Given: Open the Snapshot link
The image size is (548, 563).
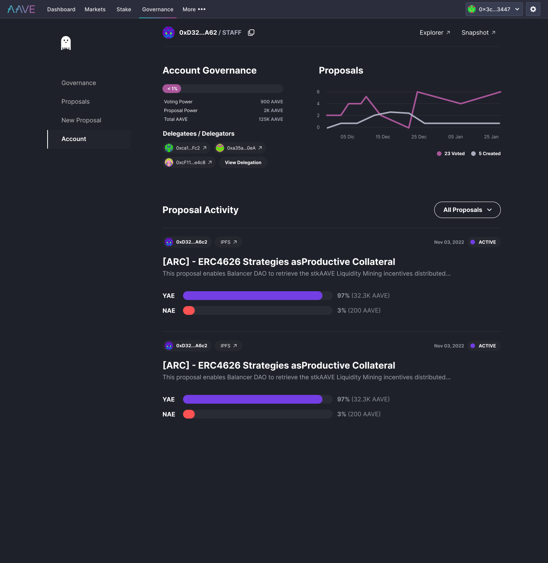Looking at the screenshot, I should pos(478,32).
